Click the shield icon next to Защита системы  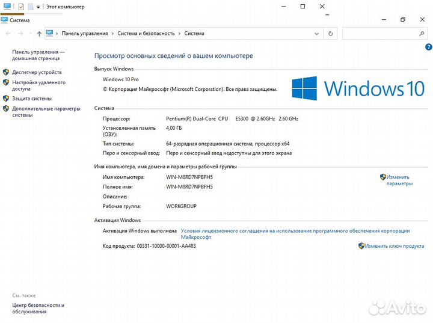click(x=6, y=98)
